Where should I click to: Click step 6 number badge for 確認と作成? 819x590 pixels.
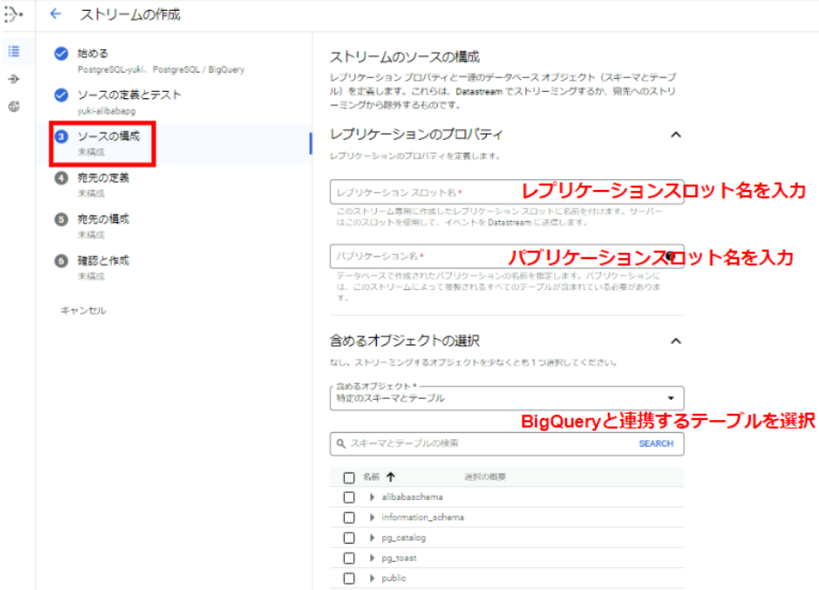click(61, 260)
